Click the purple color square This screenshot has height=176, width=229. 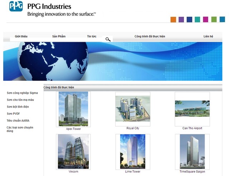[181, 20]
